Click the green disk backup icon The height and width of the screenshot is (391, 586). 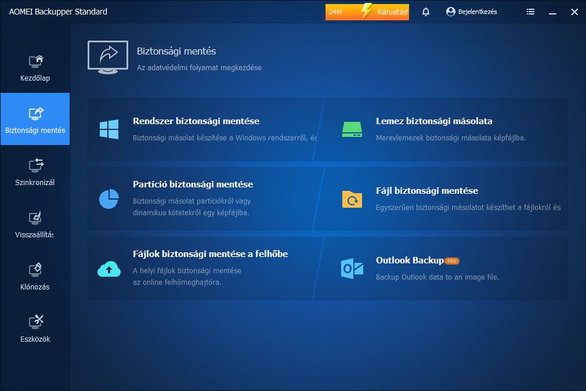coord(352,129)
